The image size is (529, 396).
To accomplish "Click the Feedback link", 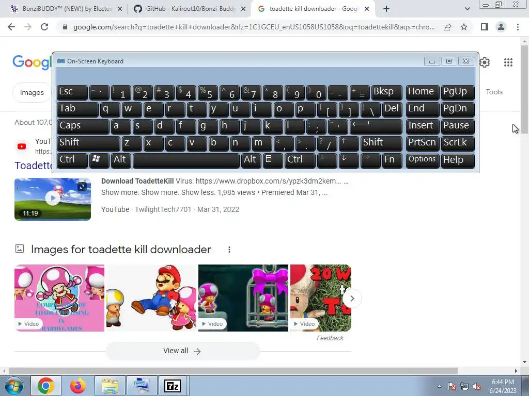I will click(x=330, y=338).
